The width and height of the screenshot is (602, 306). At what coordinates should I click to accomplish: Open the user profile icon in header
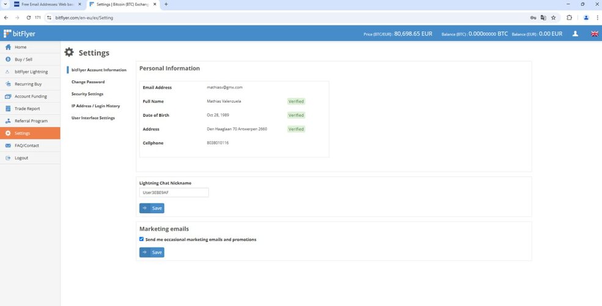(575, 34)
